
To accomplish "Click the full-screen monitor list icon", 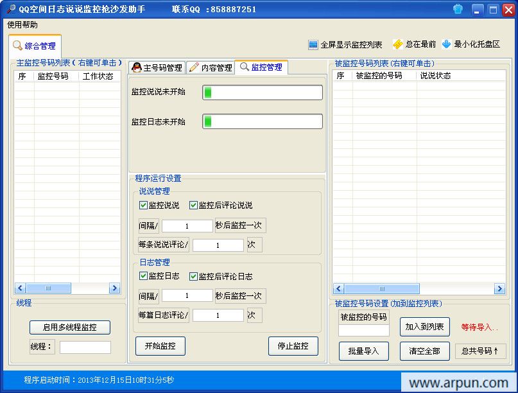I will tap(313, 44).
